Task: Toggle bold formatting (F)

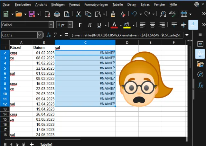Action: tap(80, 25)
